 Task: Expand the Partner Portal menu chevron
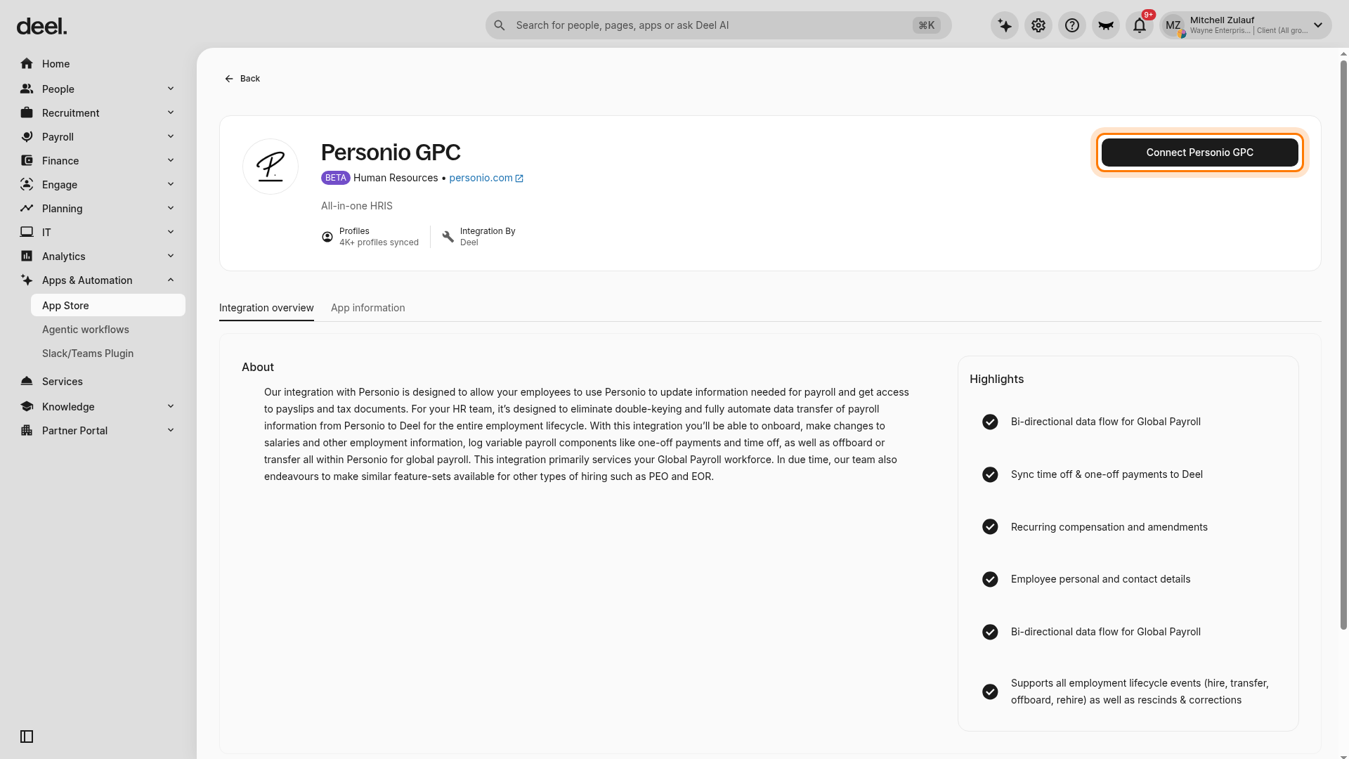tap(171, 430)
